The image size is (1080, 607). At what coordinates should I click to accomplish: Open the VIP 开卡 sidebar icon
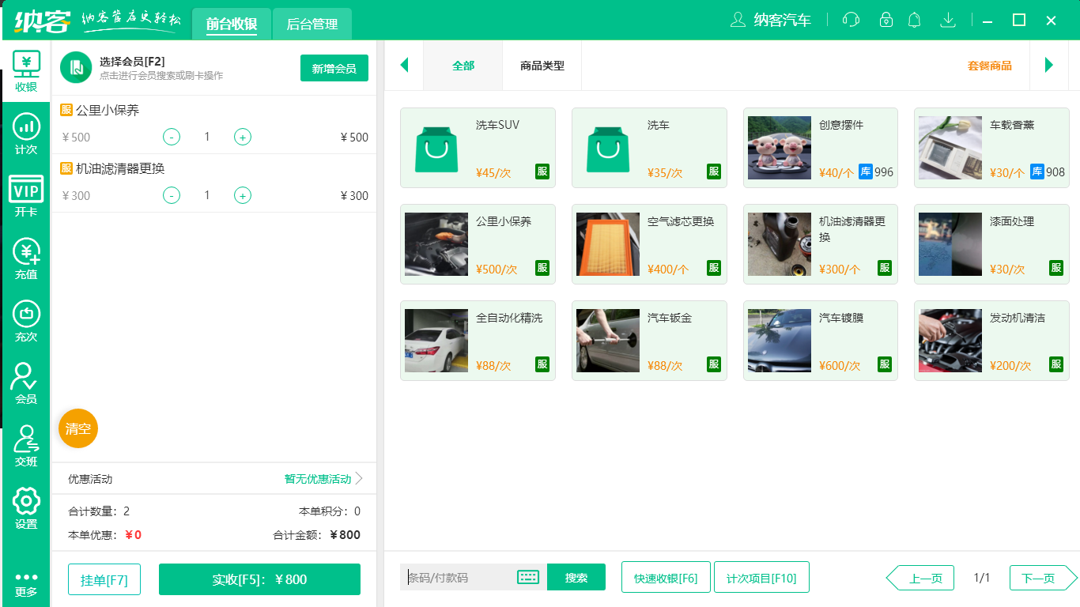pos(26,196)
